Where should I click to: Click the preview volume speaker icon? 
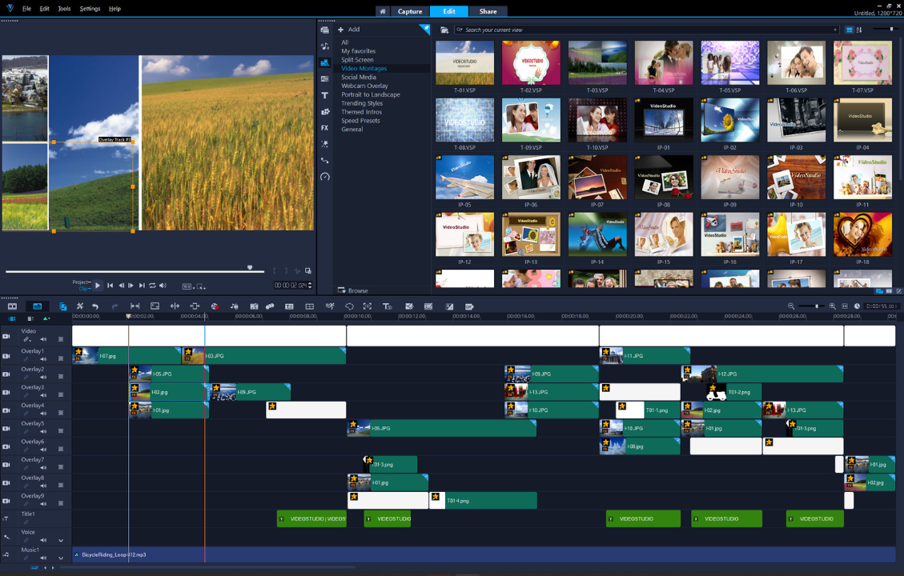coord(163,285)
